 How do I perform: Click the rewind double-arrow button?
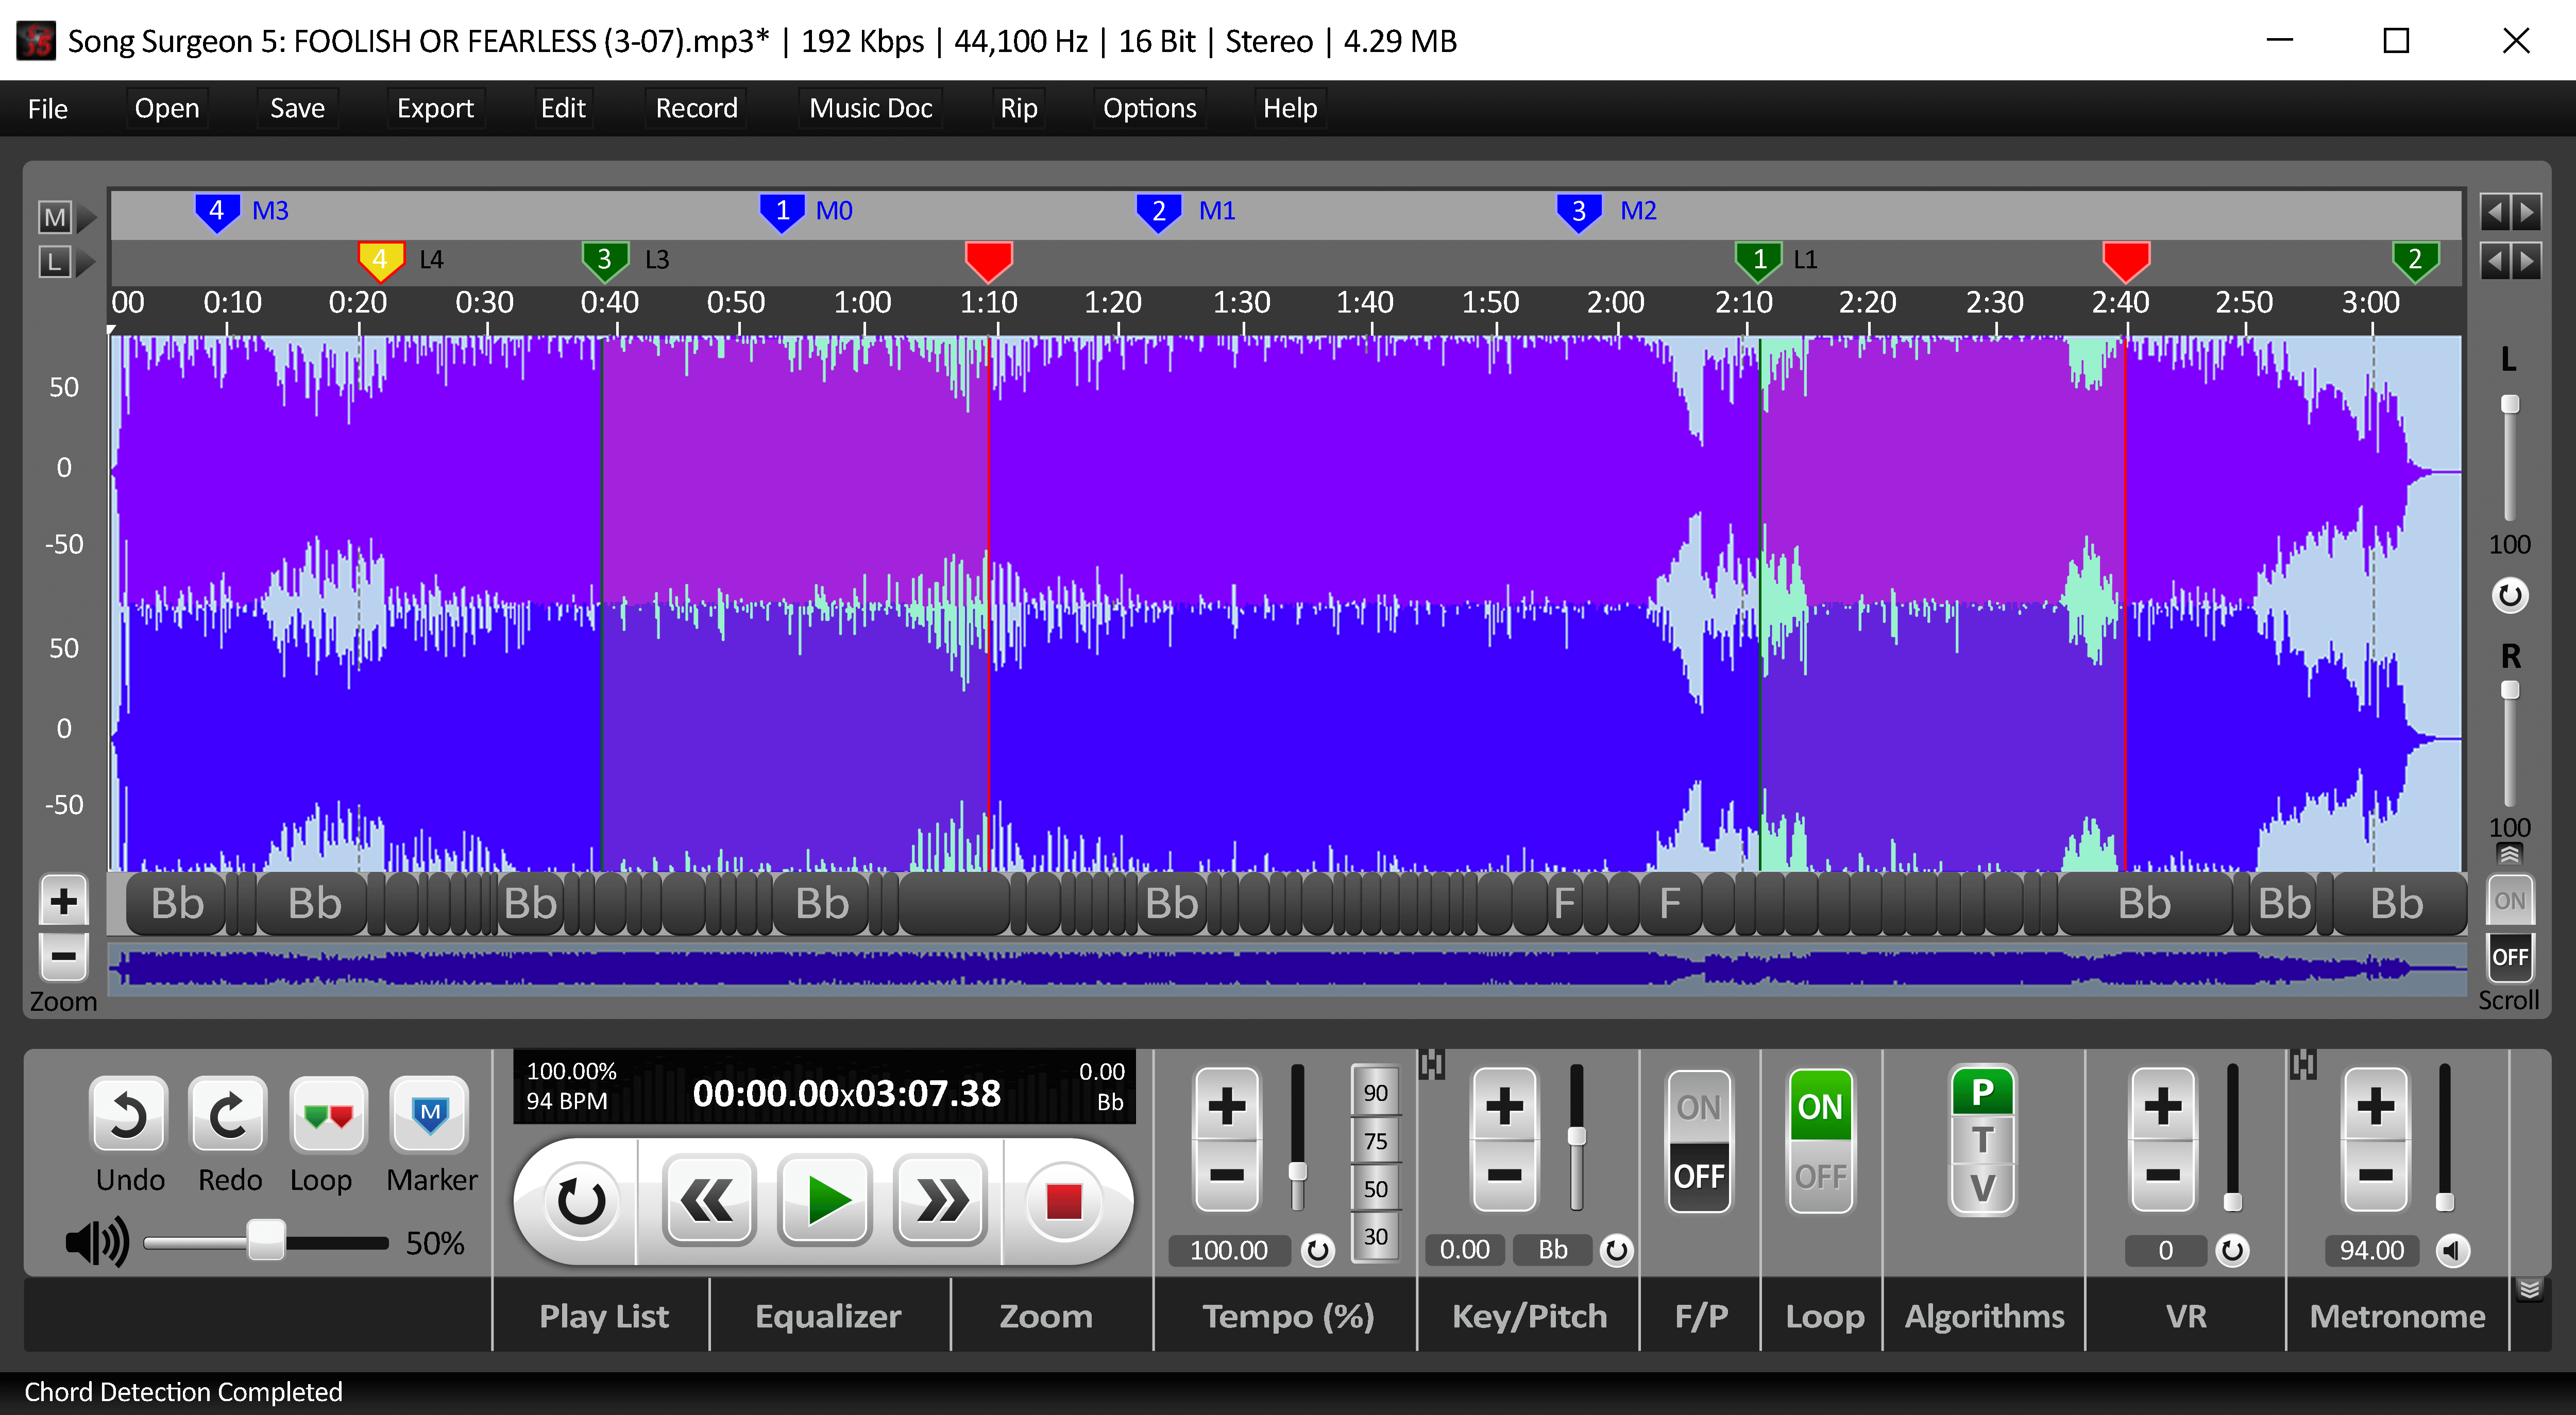pos(709,1201)
